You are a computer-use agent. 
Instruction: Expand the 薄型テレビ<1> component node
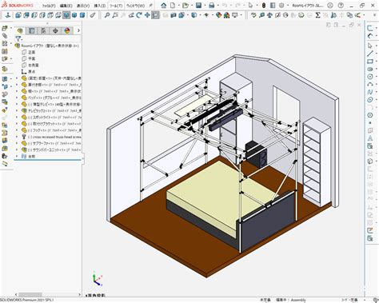click(x=17, y=104)
